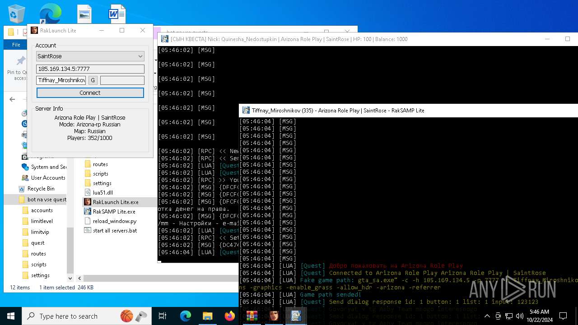Select limitlevel folder in navigation tree

pos(37,221)
